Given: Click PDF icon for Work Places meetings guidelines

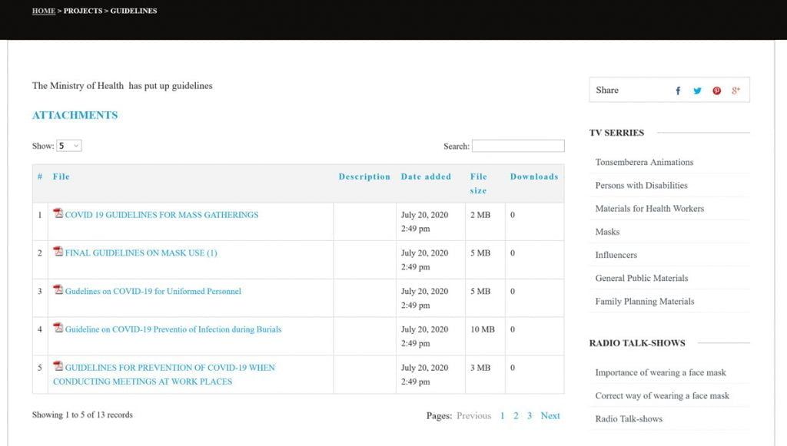Looking at the screenshot, I should click(58, 366).
